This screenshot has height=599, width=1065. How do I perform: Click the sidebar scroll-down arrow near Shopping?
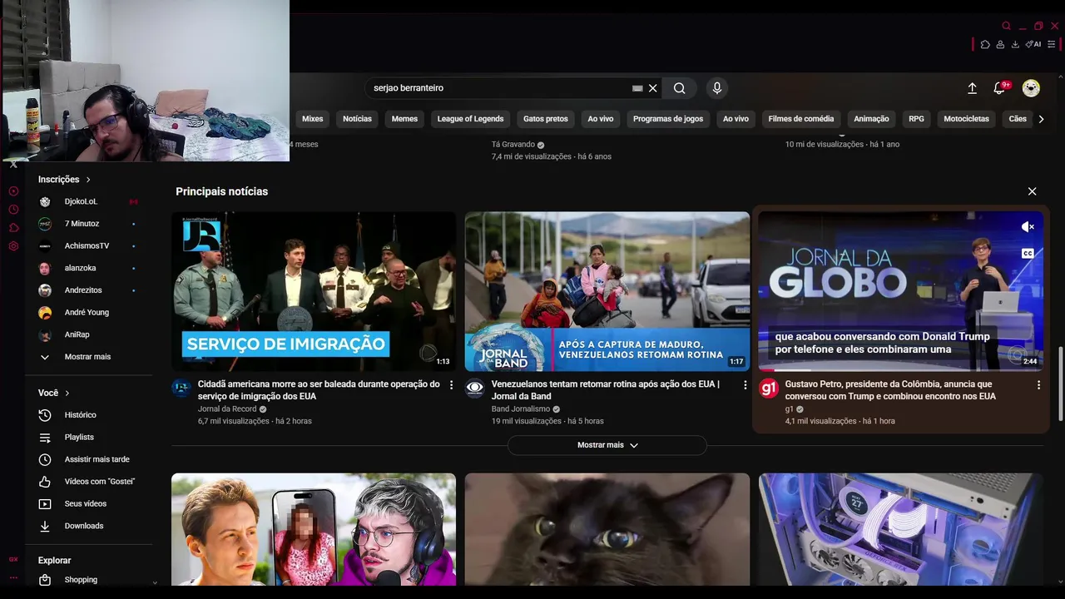tap(155, 583)
